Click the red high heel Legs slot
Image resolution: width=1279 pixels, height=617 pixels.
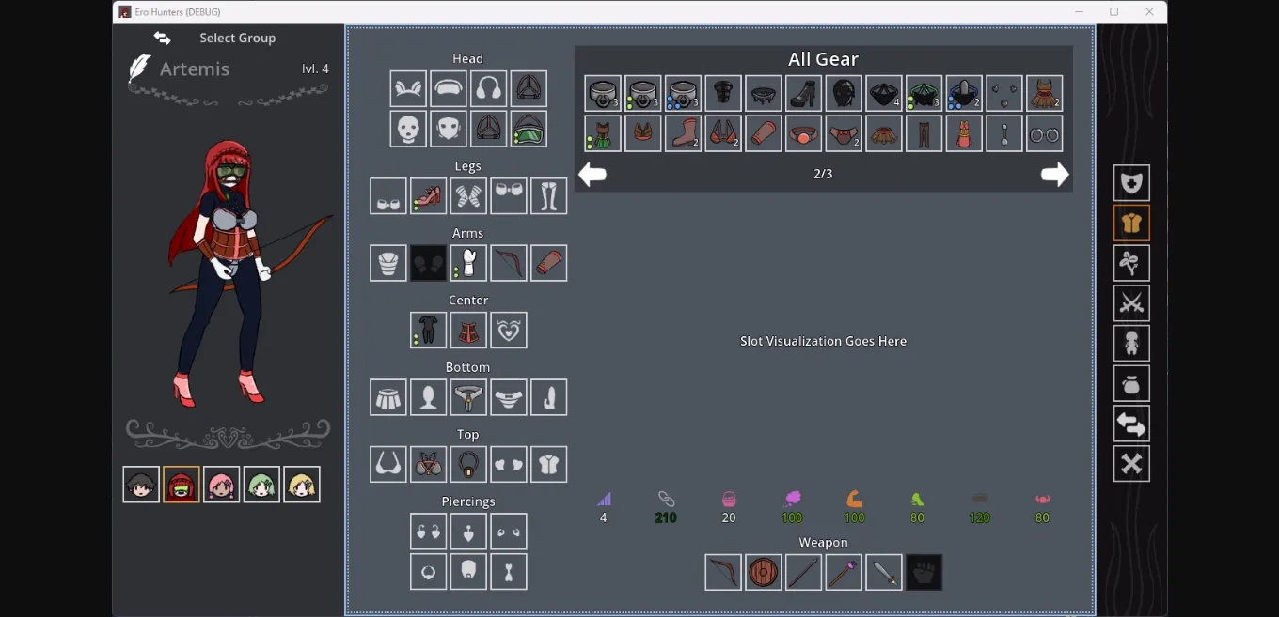pyautogui.click(x=428, y=196)
